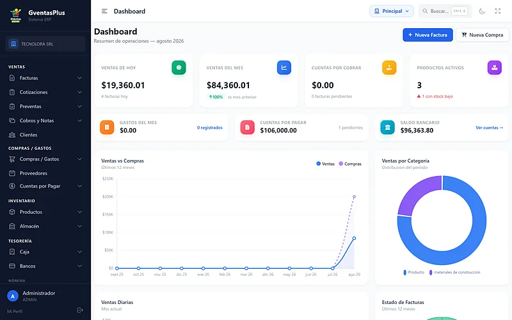Open the Principal branch dropdown
Viewport: 512px width, 320px height.
click(x=392, y=11)
